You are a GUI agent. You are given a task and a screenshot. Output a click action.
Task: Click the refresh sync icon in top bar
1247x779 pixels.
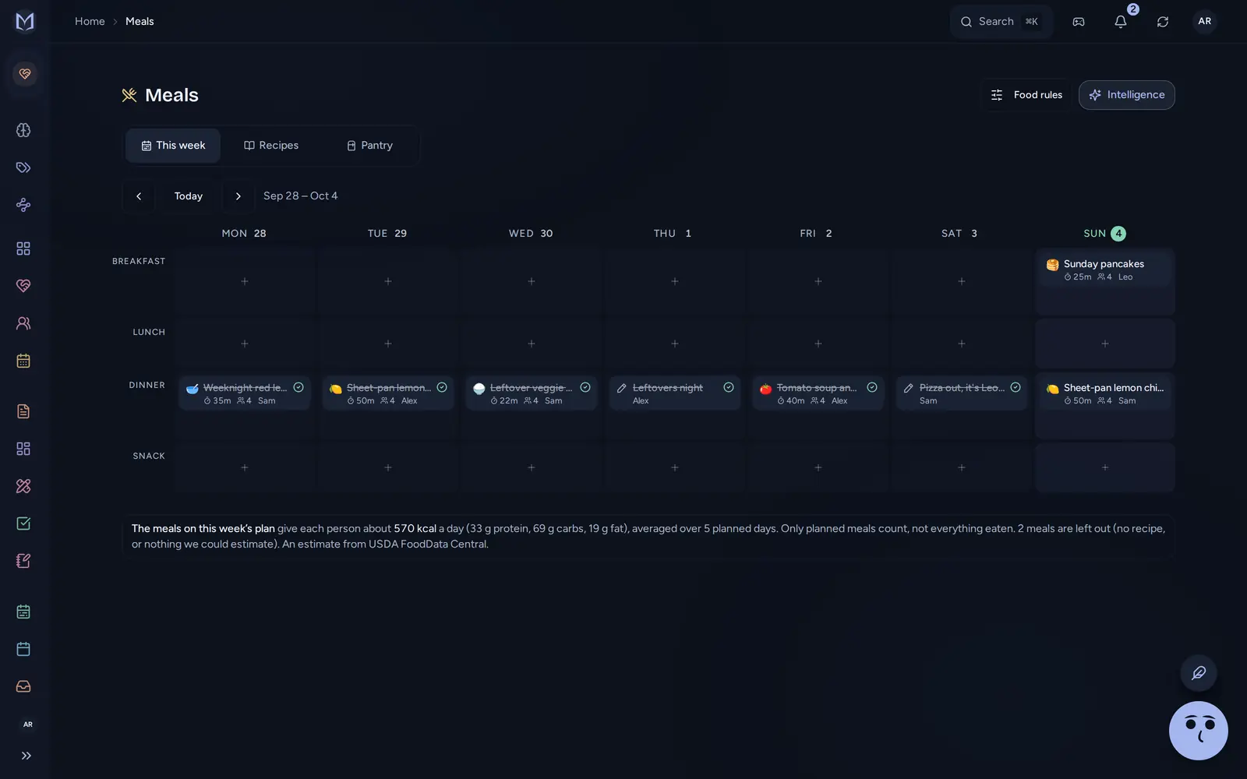coord(1163,22)
